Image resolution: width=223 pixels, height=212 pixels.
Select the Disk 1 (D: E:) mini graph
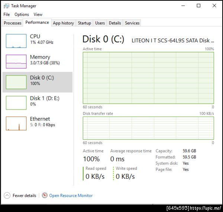click(16, 103)
